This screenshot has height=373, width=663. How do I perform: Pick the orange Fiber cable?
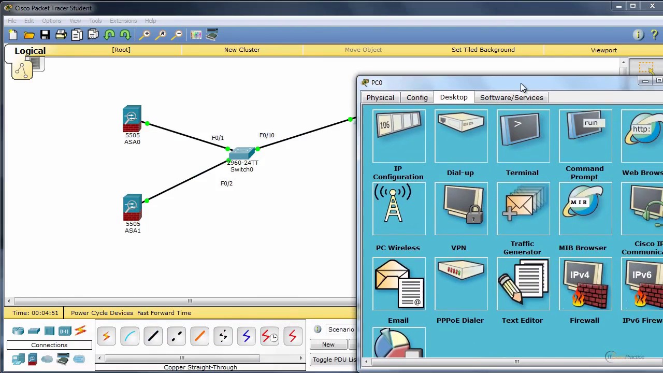pyautogui.click(x=199, y=336)
